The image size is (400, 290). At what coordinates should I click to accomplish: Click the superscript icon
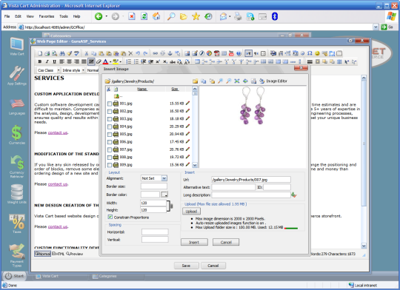point(158,61)
